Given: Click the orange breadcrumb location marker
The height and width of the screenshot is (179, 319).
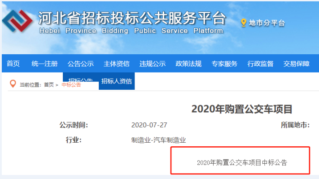Looking at the screenshot, I should (x=13, y=83).
